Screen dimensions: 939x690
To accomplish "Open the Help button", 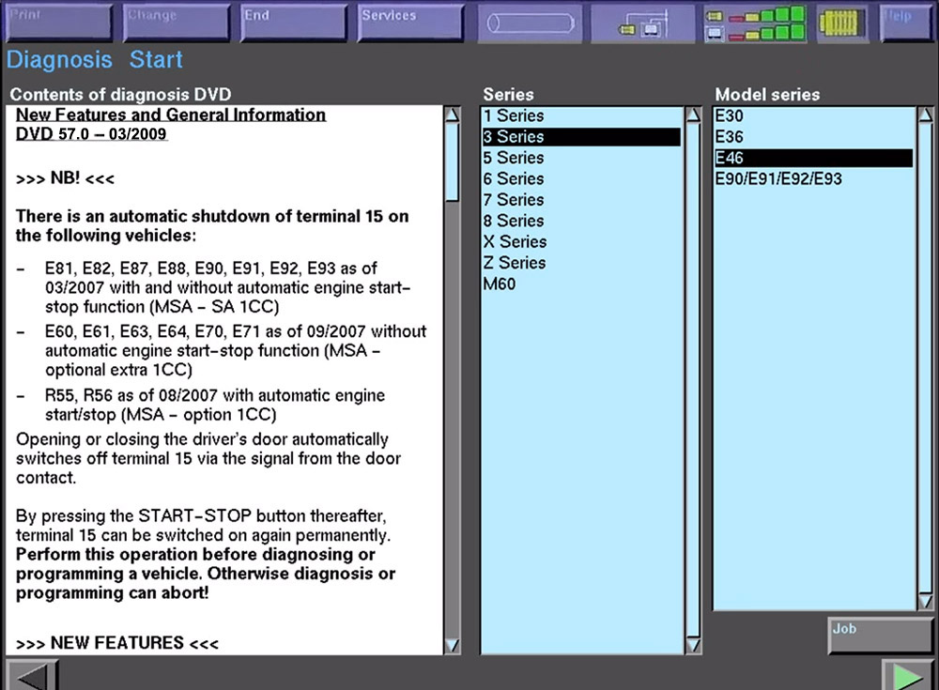I will [907, 23].
